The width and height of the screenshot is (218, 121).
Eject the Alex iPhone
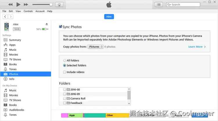pyautogui.click(x=47, y=24)
